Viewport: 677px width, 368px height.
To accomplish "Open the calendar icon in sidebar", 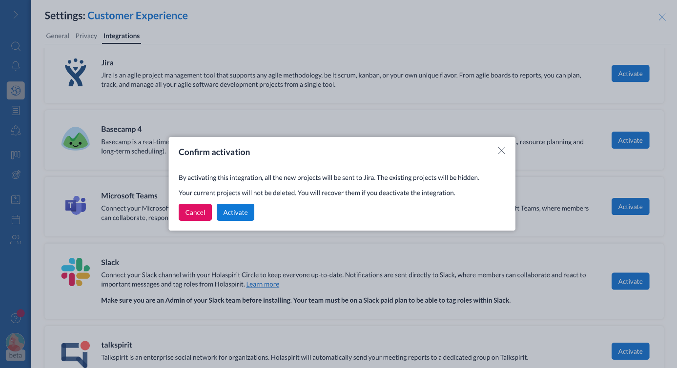I will point(16,220).
